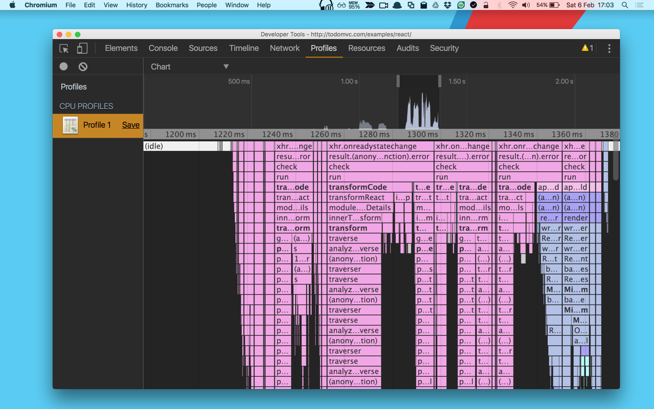Click left handle of overview selection window
Viewport: 654px width, 409px height.
coord(398,81)
